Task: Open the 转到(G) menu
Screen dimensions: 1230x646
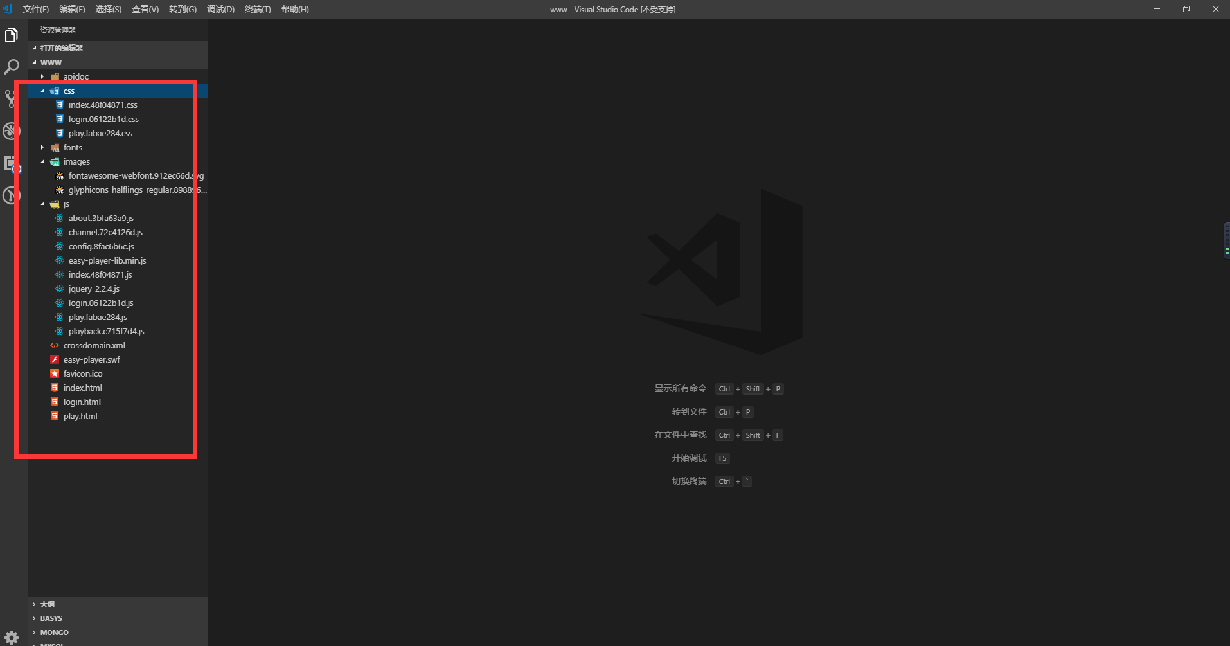Action: [x=183, y=9]
